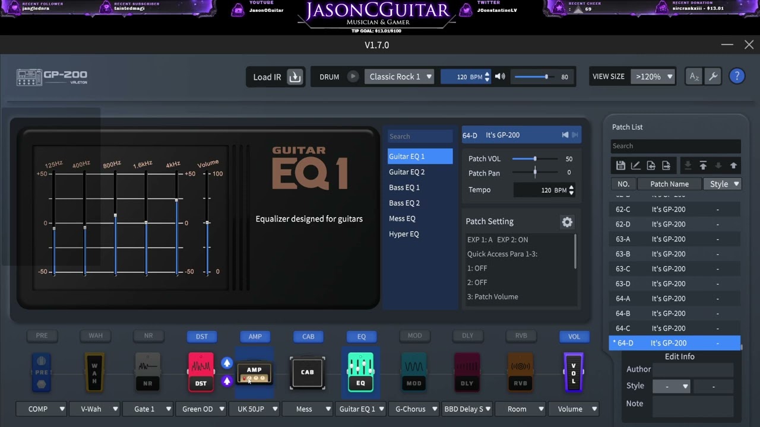
Task: Open the Guitar EQ 1 dropdown
Action: (361, 409)
